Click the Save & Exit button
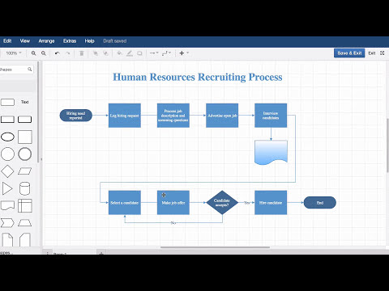The width and height of the screenshot is (389, 291). coord(349,53)
